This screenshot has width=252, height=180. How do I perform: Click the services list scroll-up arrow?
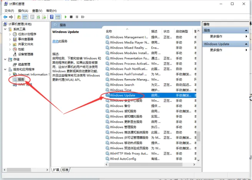click(199, 31)
